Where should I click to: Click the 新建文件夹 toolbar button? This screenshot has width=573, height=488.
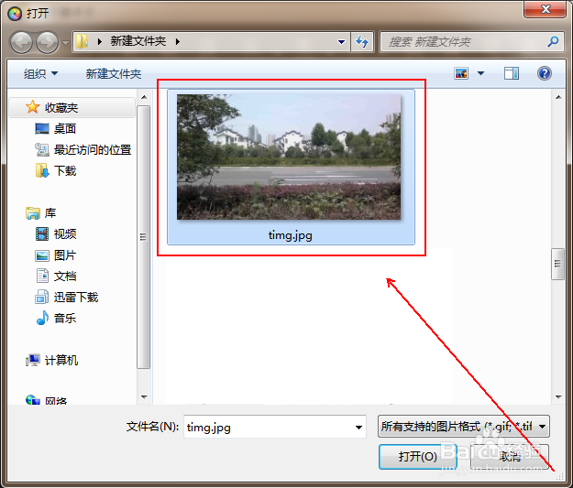(x=114, y=74)
